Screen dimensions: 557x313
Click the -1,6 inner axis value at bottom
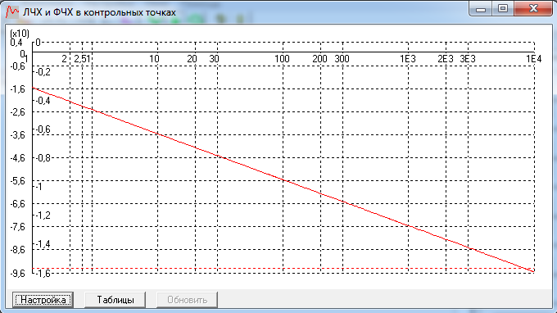43,273
